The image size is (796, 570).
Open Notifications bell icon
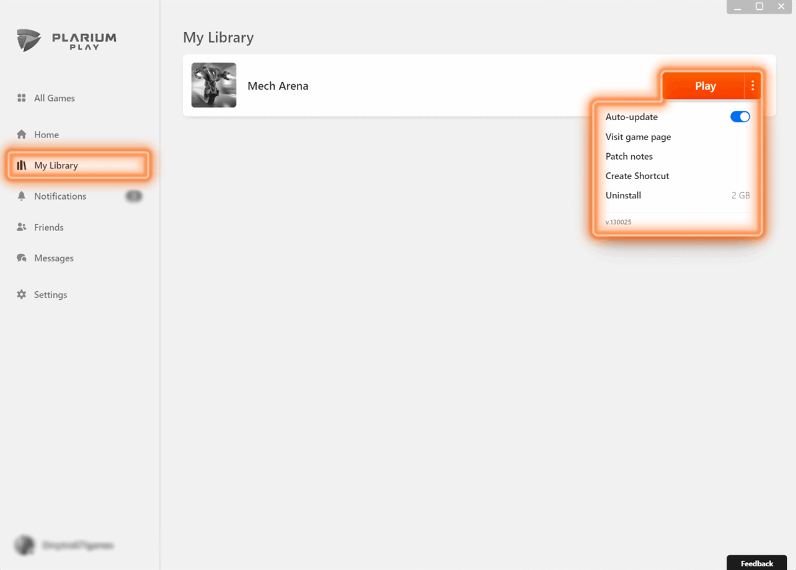(x=22, y=196)
